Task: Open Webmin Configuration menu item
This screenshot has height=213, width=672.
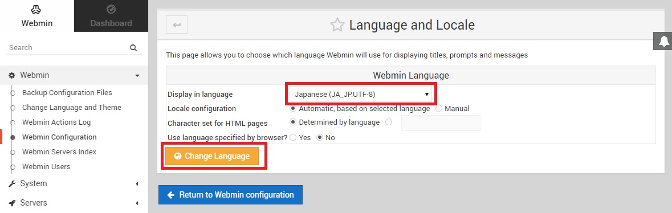Action: tap(59, 137)
